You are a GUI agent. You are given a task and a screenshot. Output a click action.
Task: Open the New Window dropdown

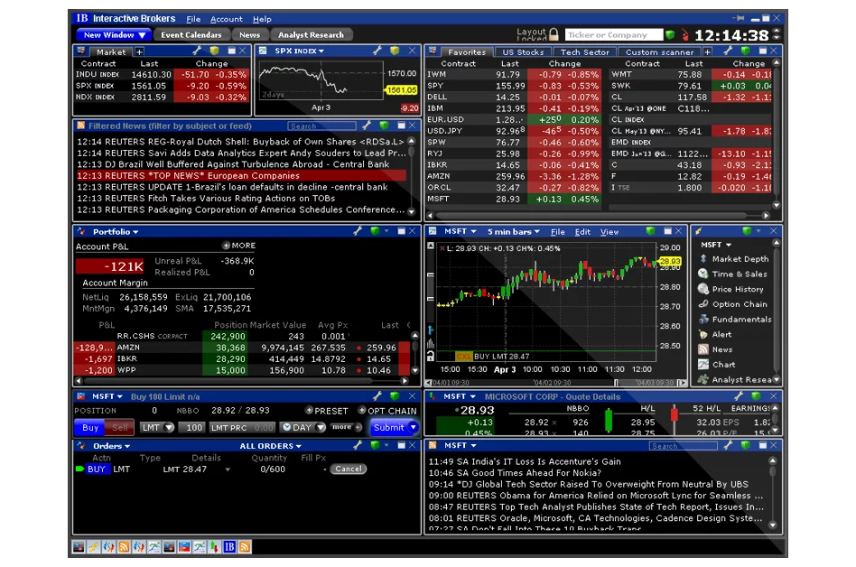114,35
